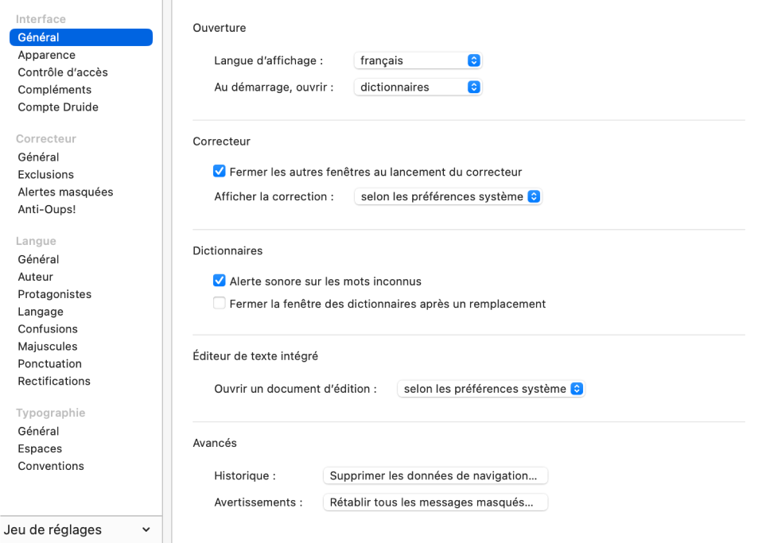766x543 pixels.
Task: Open the 'Au démarrage, ouvrir' dropdown
Action: pos(418,87)
